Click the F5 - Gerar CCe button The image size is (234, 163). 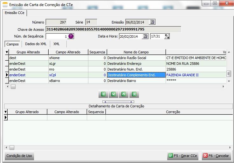183,156
